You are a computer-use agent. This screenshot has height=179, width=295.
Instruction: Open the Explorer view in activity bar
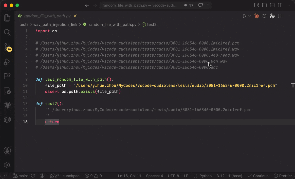click(7, 18)
